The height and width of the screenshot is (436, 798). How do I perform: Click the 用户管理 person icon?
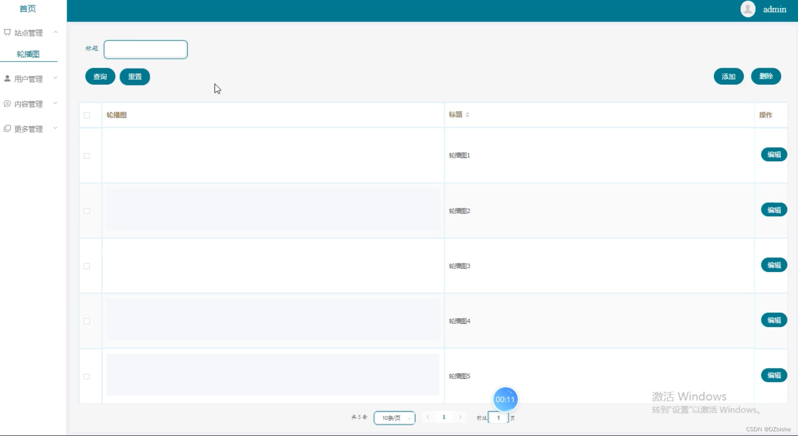7,78
